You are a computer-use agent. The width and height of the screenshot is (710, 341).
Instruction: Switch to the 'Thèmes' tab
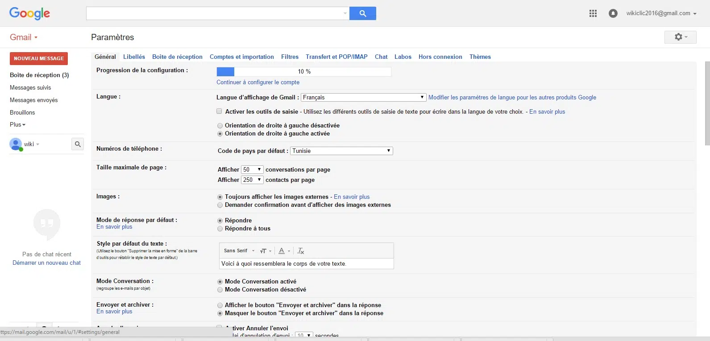480,57
